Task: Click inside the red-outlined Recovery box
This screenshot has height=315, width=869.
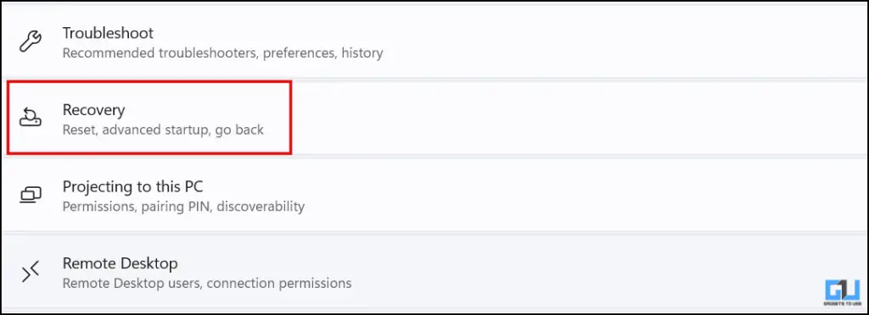Action: (x=149, y=117)
